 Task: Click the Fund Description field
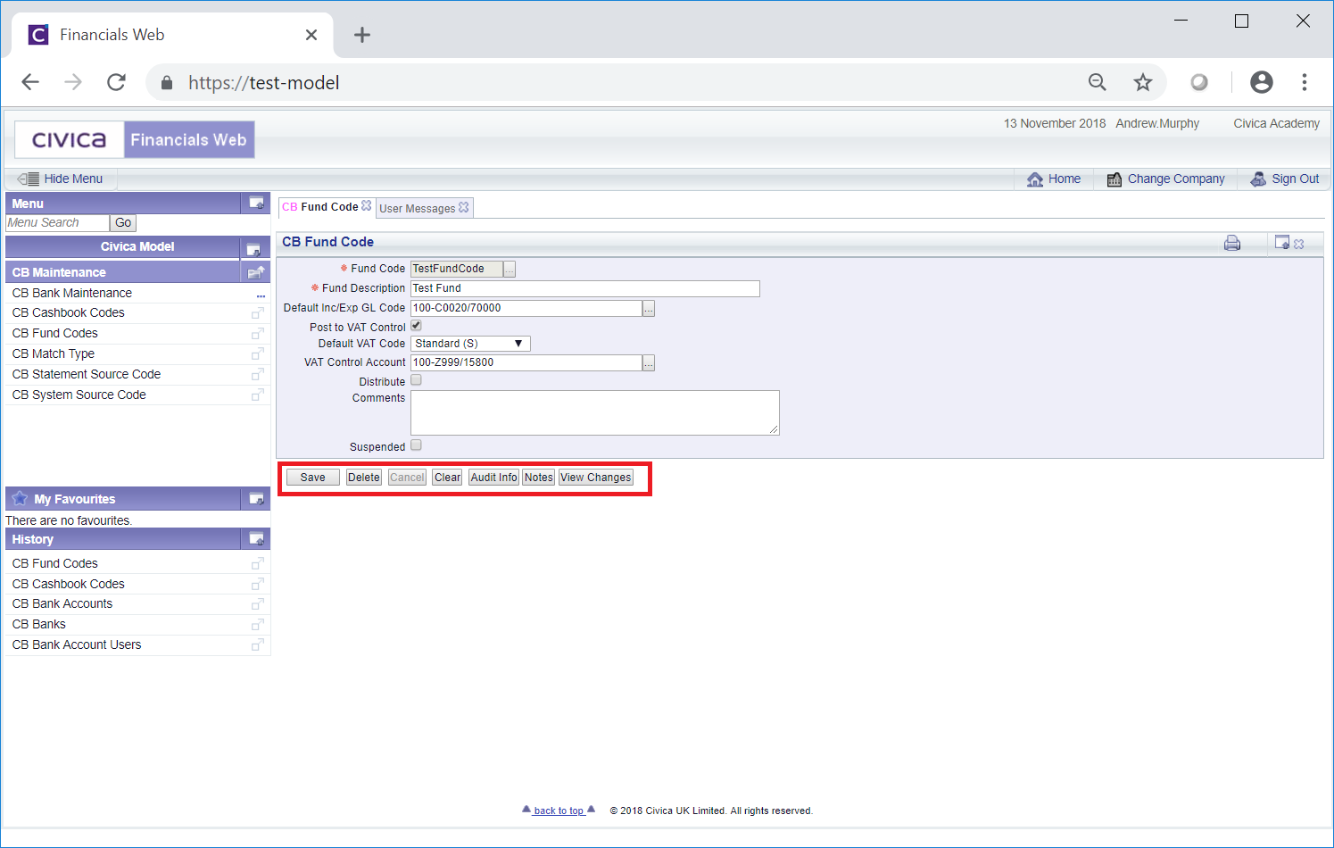585,288
